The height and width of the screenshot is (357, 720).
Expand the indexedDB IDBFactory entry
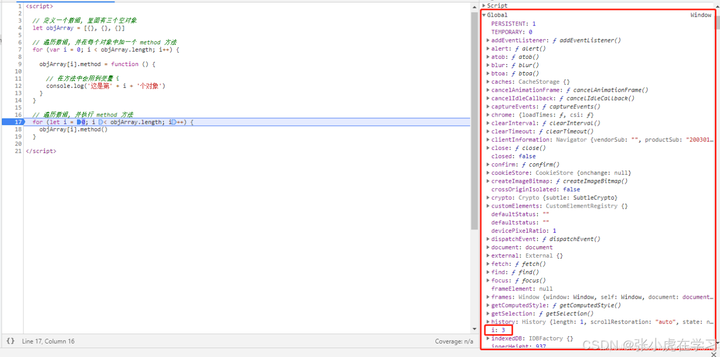pos(488,338)
